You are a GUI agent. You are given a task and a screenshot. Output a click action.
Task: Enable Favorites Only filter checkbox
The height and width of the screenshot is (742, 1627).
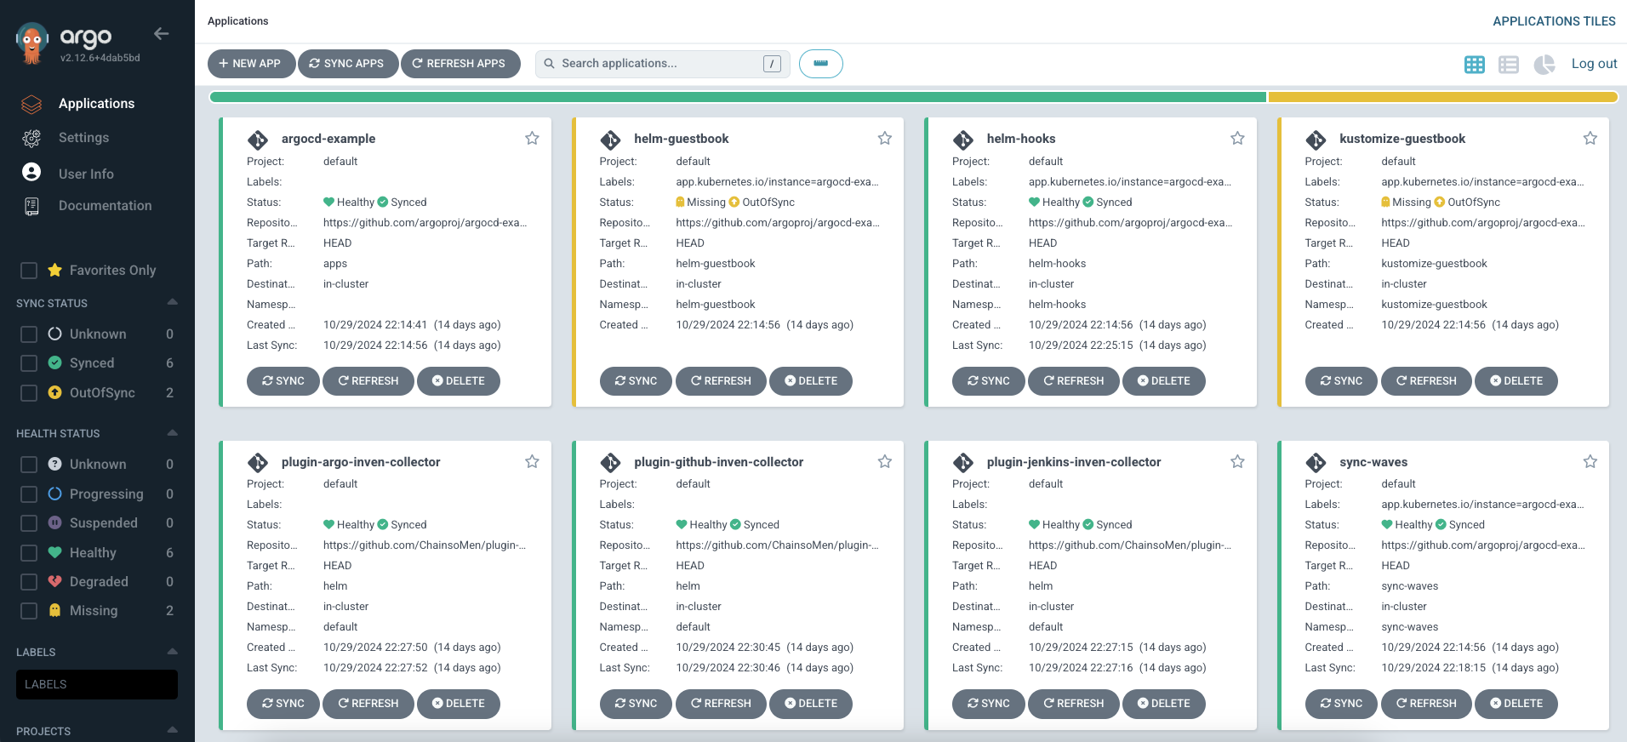coord(29,271)
